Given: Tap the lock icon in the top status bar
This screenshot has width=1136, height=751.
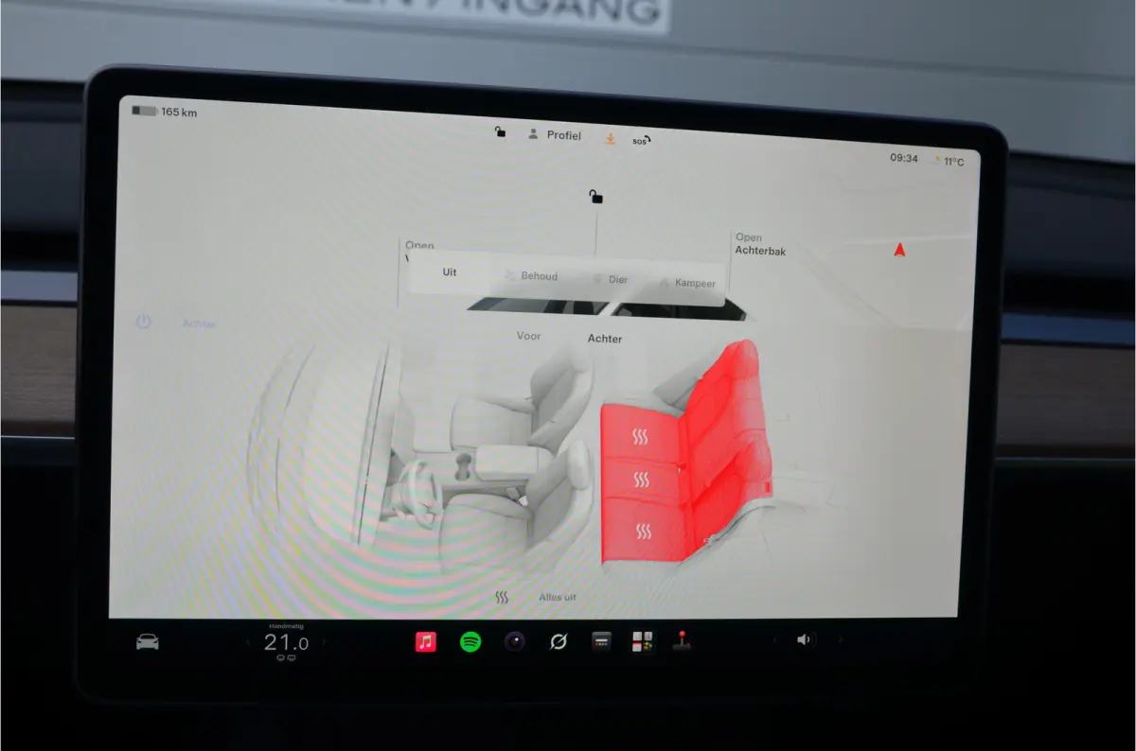Looking at the screenshot, I should click(500, 132).
